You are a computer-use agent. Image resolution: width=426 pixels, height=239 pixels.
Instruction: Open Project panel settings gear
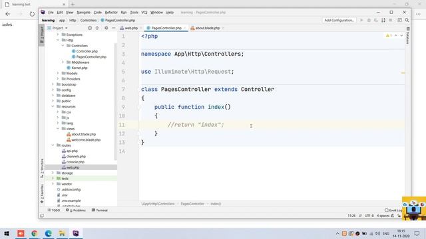click(x=106, y=28)
